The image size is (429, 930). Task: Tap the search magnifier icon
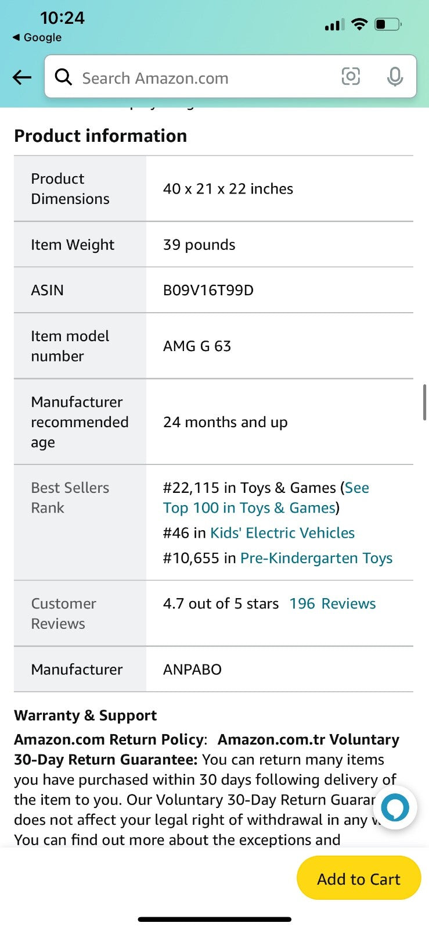pyautogui.click(x=63, y=77)
